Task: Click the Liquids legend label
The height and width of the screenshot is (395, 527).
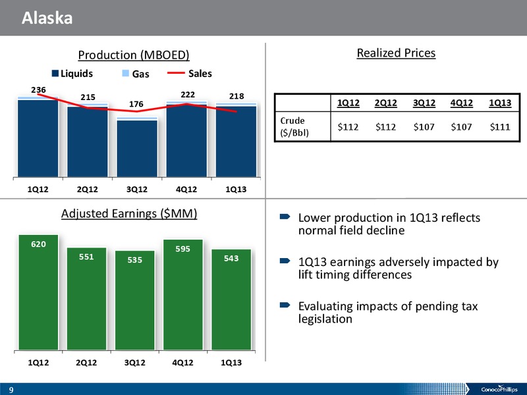Action: point(76,74)
